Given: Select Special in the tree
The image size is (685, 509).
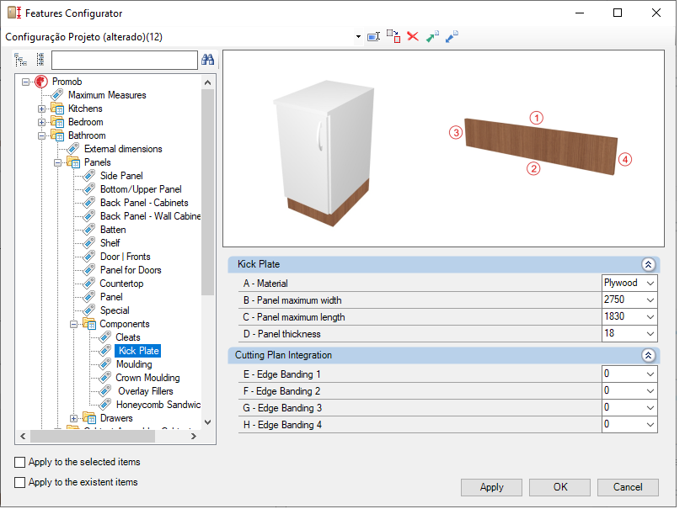Looking at the screenshot, I should 115,310.
